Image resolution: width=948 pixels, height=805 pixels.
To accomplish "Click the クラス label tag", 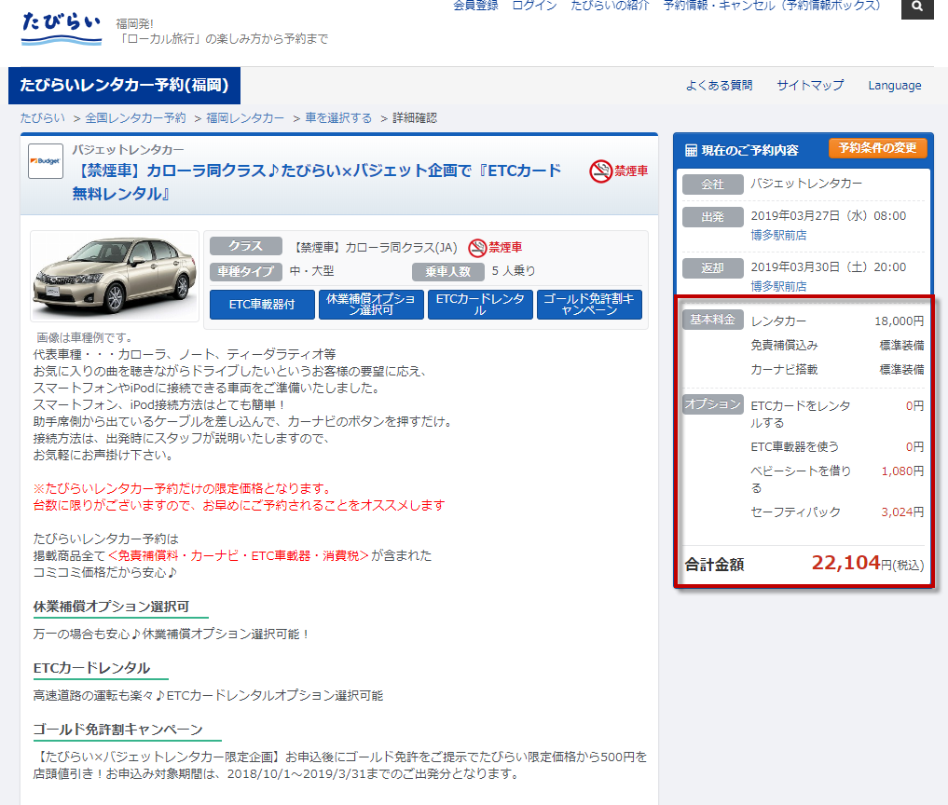I will pyautogui.click(x=246, y=246).
